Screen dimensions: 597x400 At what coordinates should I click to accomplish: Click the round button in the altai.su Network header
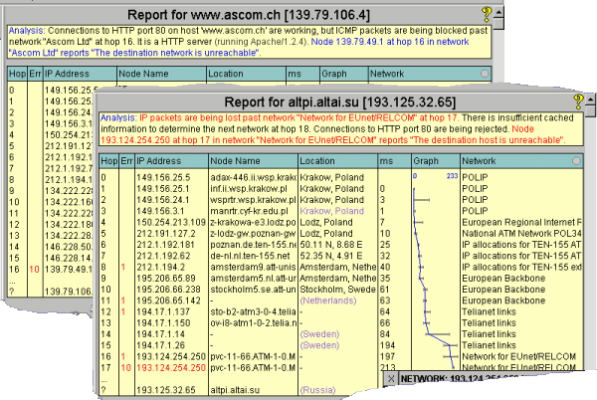pyautogui.click(x=576, y=161)
